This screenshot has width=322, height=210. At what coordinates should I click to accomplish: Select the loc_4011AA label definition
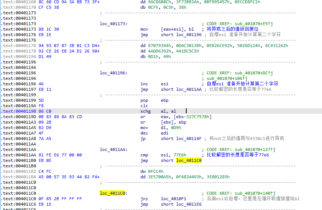(113, 149)
